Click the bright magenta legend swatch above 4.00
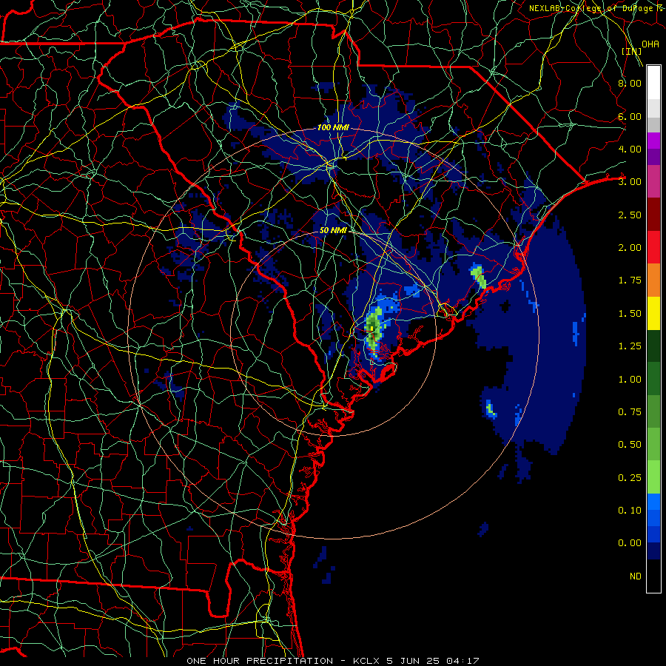The height and width of the screenshot is (666, 666). [653, 141]
